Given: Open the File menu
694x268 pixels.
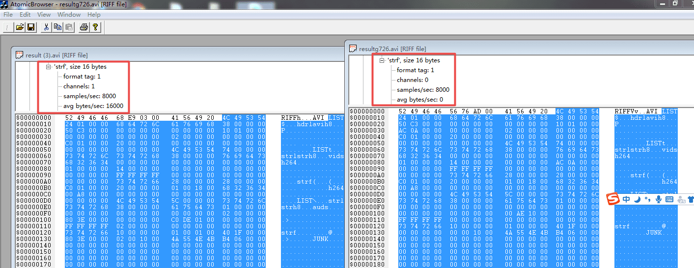Looking at the screenshot, I should coord(8,15).
